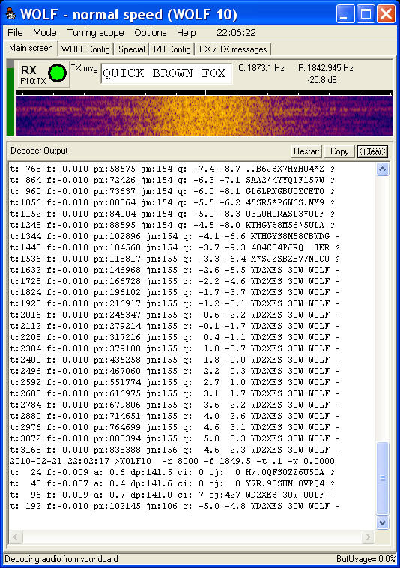This screenshot has width=400, height=568.
Task: Click the vertical scrollbar down arrow
Action: pyautogui.click(x=383, y=522)
